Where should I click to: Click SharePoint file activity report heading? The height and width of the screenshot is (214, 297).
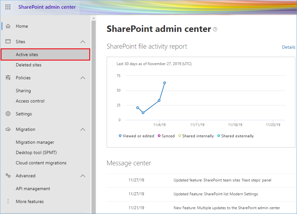tap(147, 46)
